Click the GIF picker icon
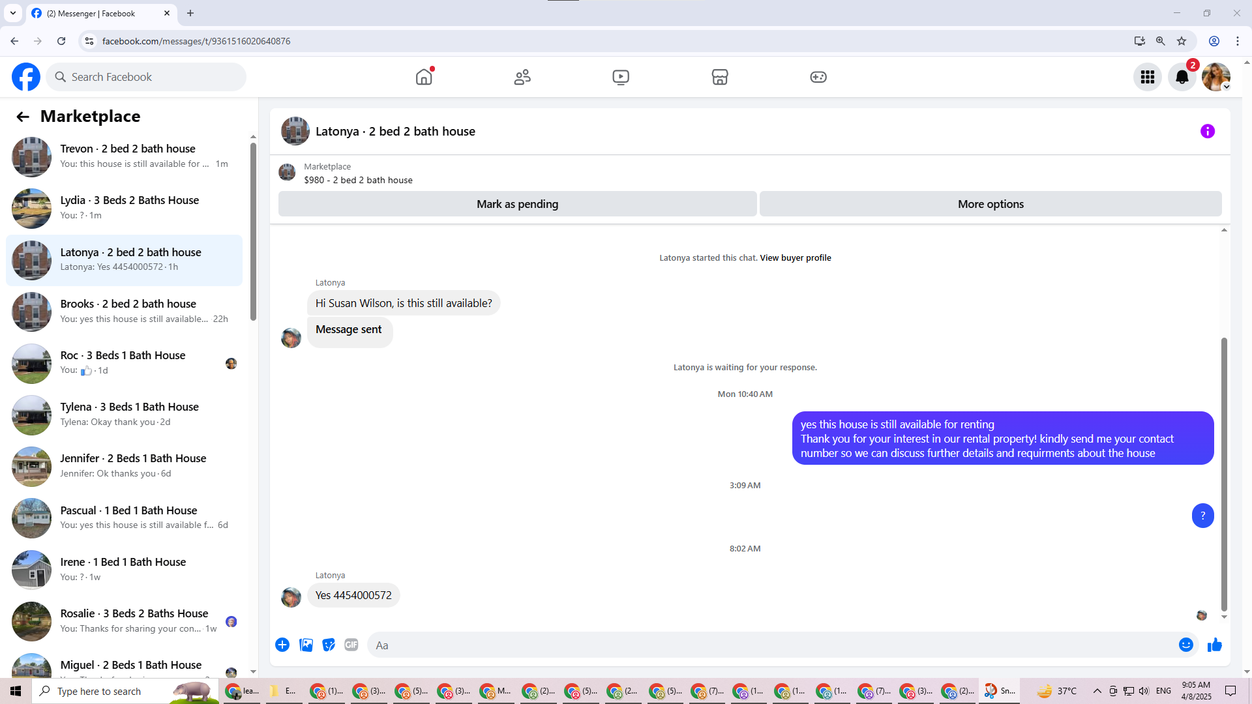Screen dimensions: 1252x704 point(351,645)
